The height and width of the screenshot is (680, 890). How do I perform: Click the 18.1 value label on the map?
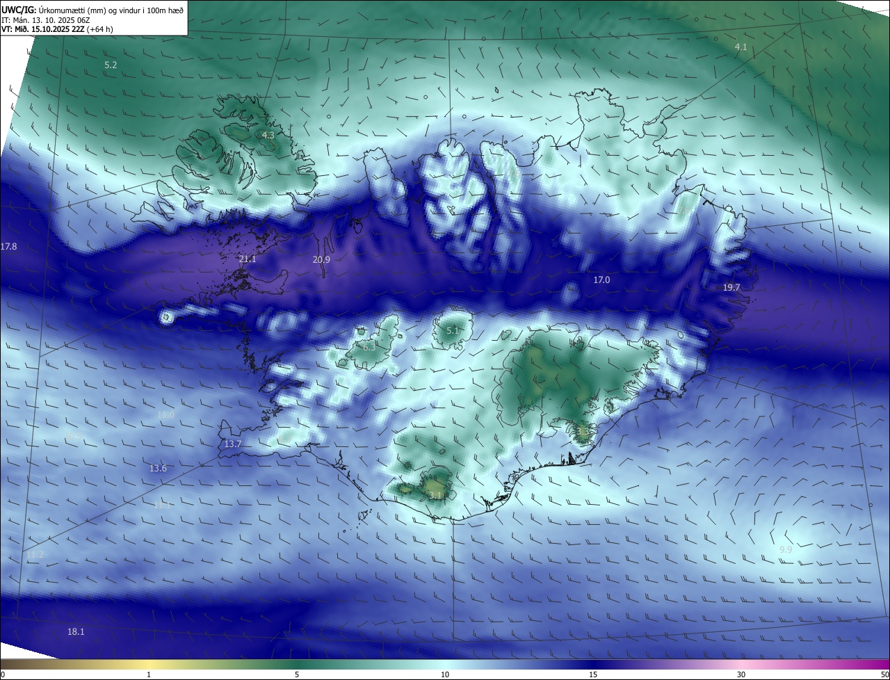[x=76, y=631]
